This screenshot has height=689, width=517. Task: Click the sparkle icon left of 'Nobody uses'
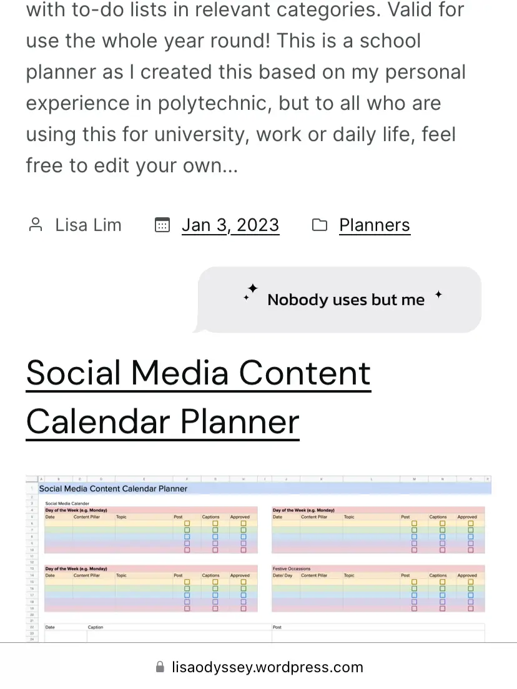(x=251, y=291)
